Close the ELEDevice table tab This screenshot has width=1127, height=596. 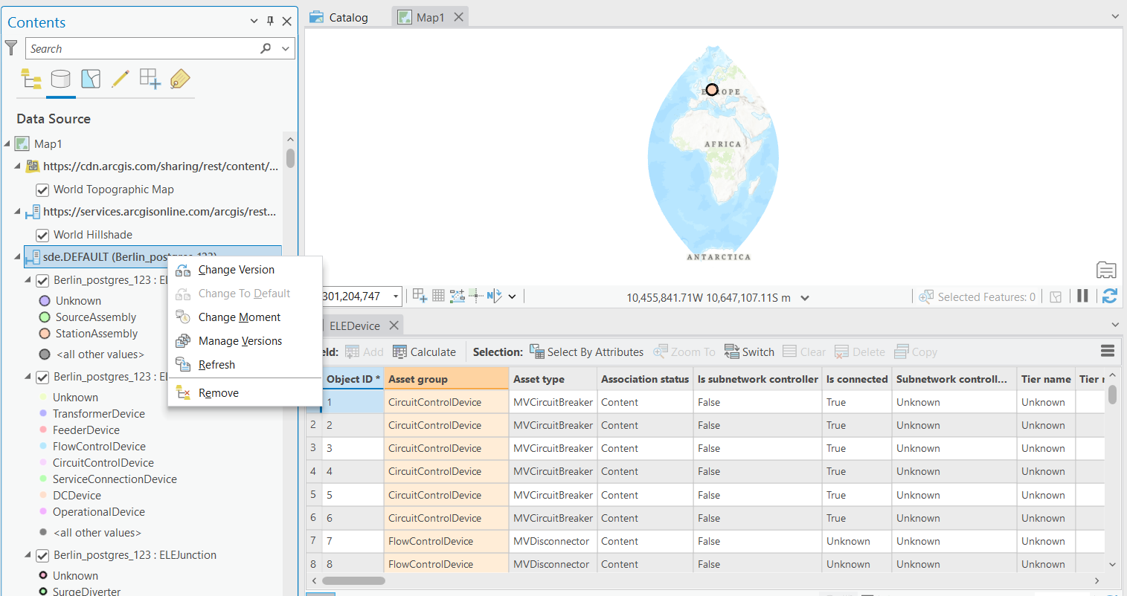394,325
